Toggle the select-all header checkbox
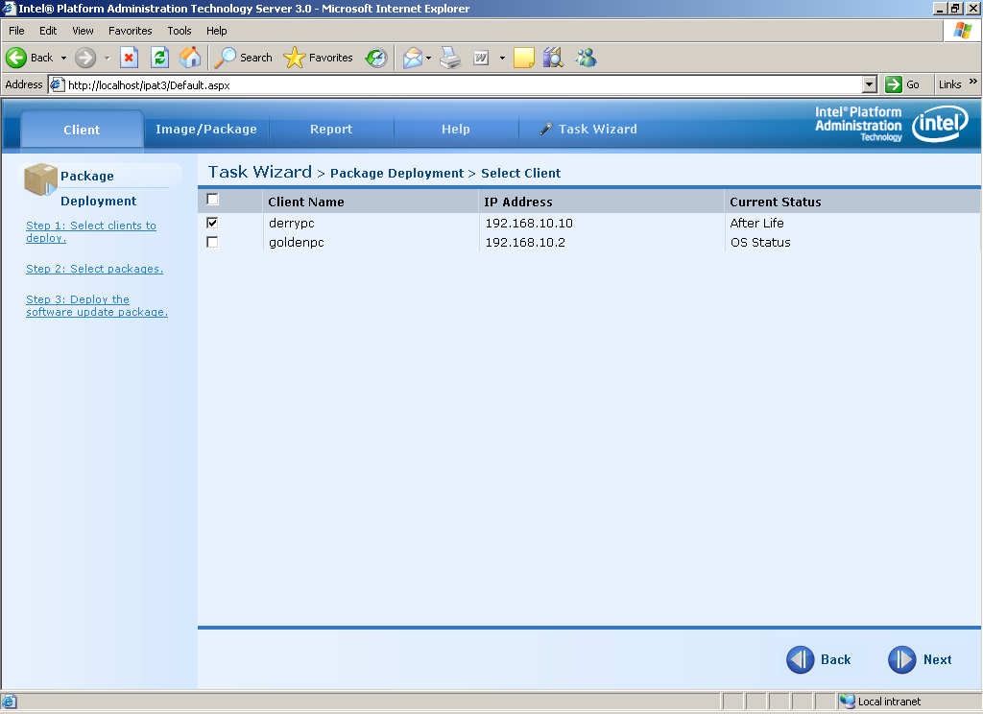 click(212, 200)
